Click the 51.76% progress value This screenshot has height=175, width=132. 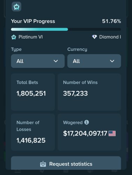pyautogui.click(x=111, y=21)
